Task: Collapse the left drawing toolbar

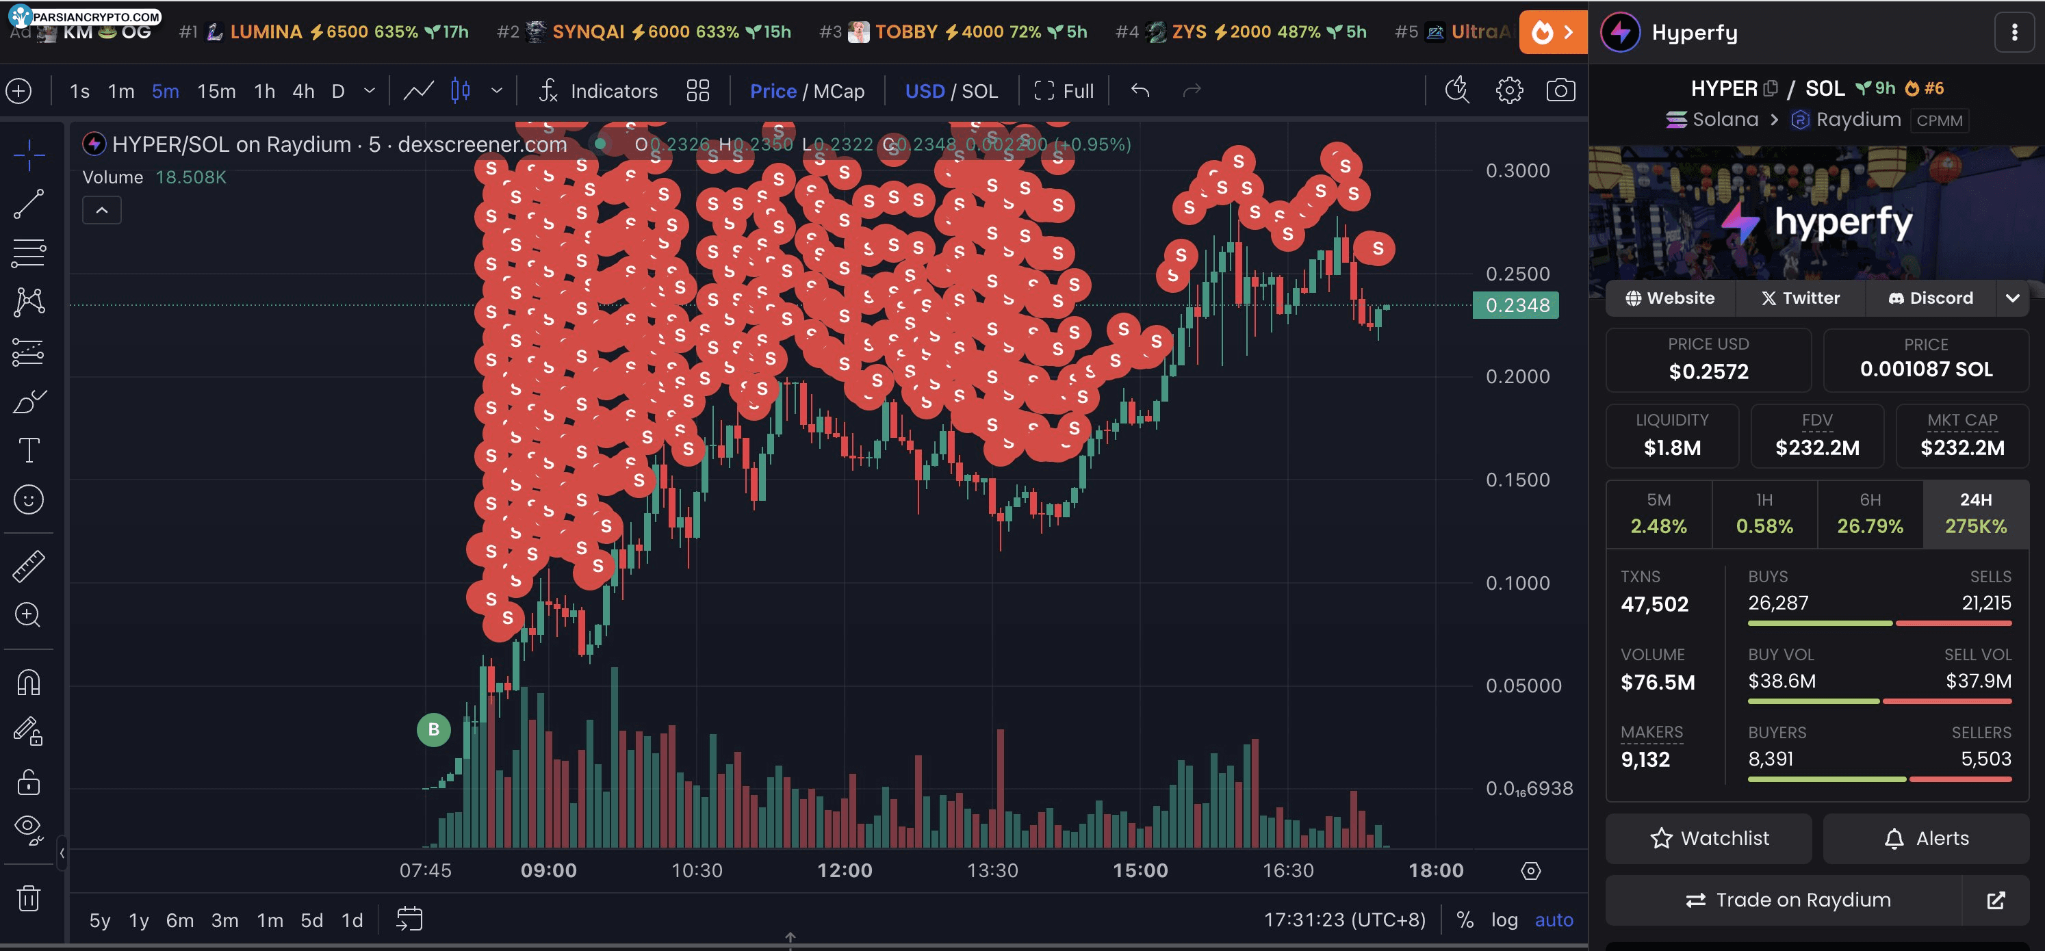Action: tap(62, 853)
